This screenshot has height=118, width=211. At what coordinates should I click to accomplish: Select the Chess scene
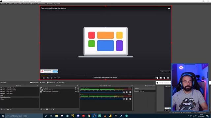coord(19,99)
